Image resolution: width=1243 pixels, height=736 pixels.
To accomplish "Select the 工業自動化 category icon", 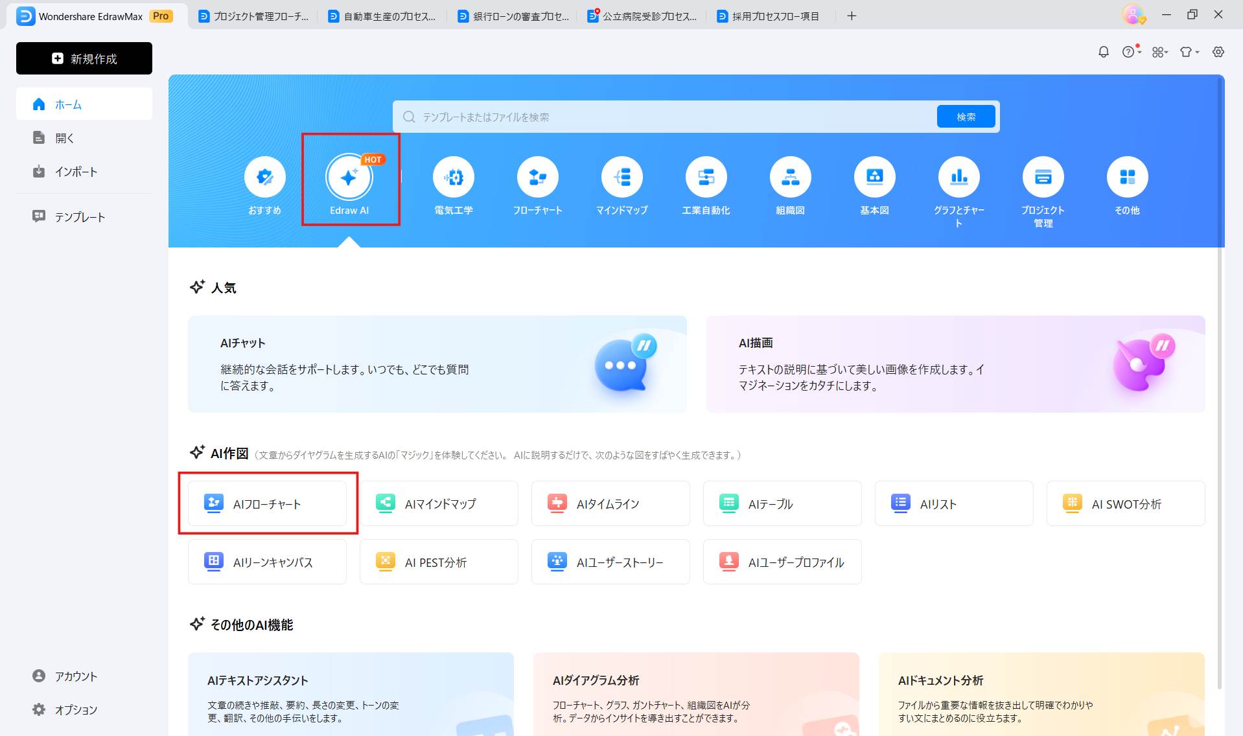I will 706,177.
